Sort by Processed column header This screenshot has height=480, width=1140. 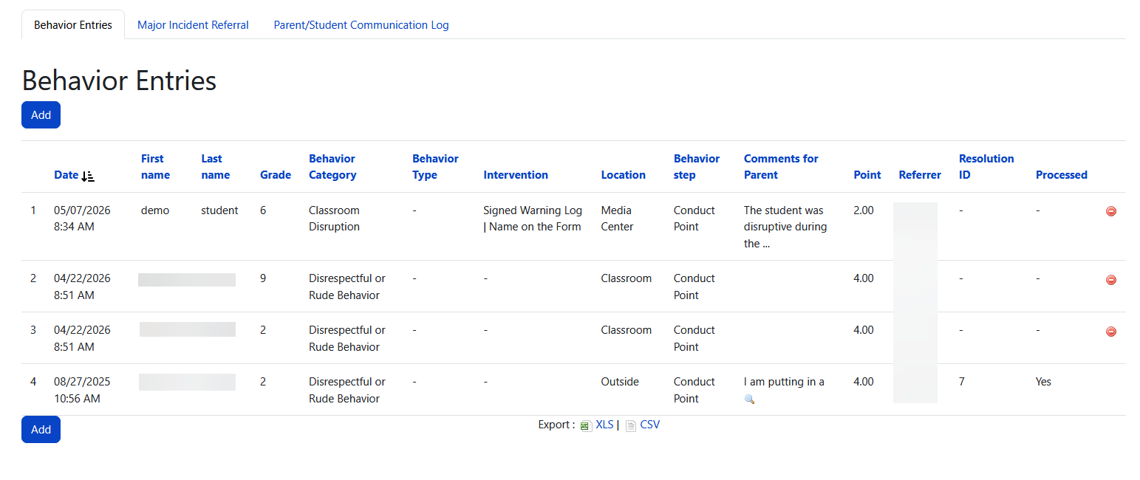tap(1062, 175)
